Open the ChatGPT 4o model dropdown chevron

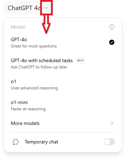(x=46, y=8)
